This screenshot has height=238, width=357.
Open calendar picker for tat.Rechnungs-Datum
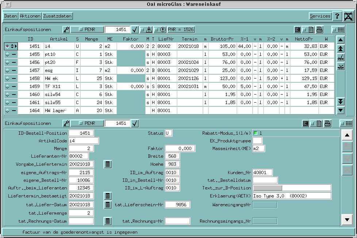tap(107, 221)
